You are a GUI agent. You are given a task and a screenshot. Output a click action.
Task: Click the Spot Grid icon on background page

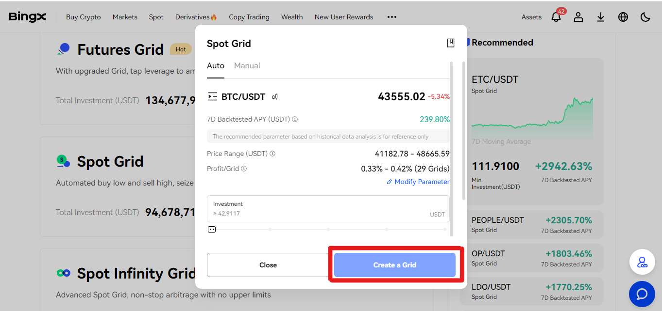pyautogui.click(x=64, y=161)
